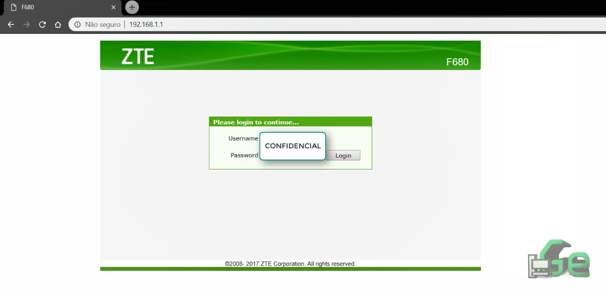Click the browser forward arrow

(27, 24)
